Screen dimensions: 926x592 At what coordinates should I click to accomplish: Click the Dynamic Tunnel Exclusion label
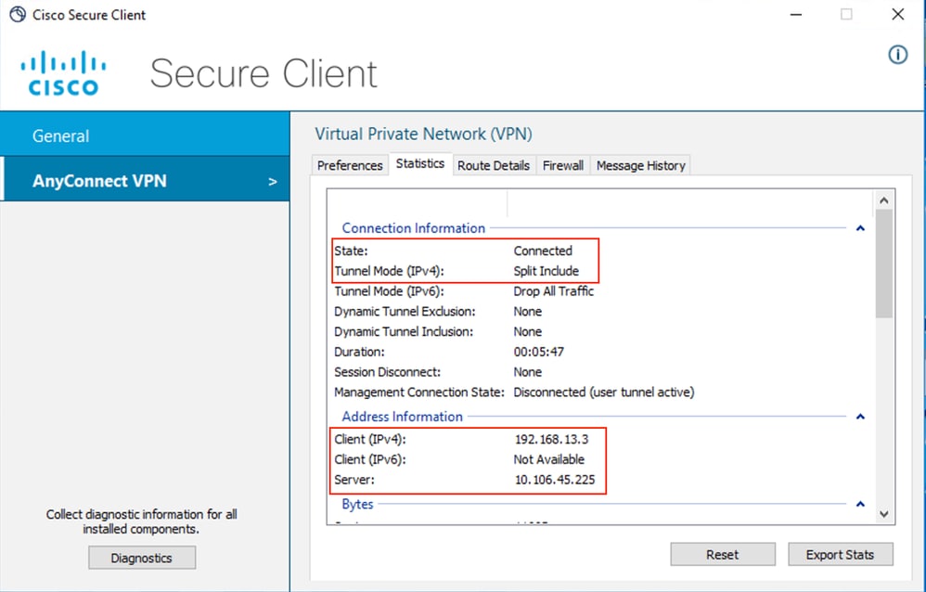point(405,312)
